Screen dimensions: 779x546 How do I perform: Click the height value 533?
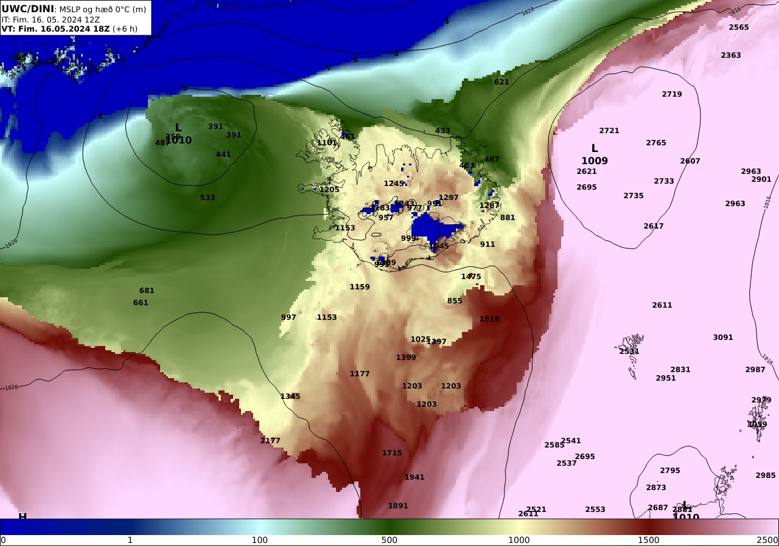coord(208,198)
